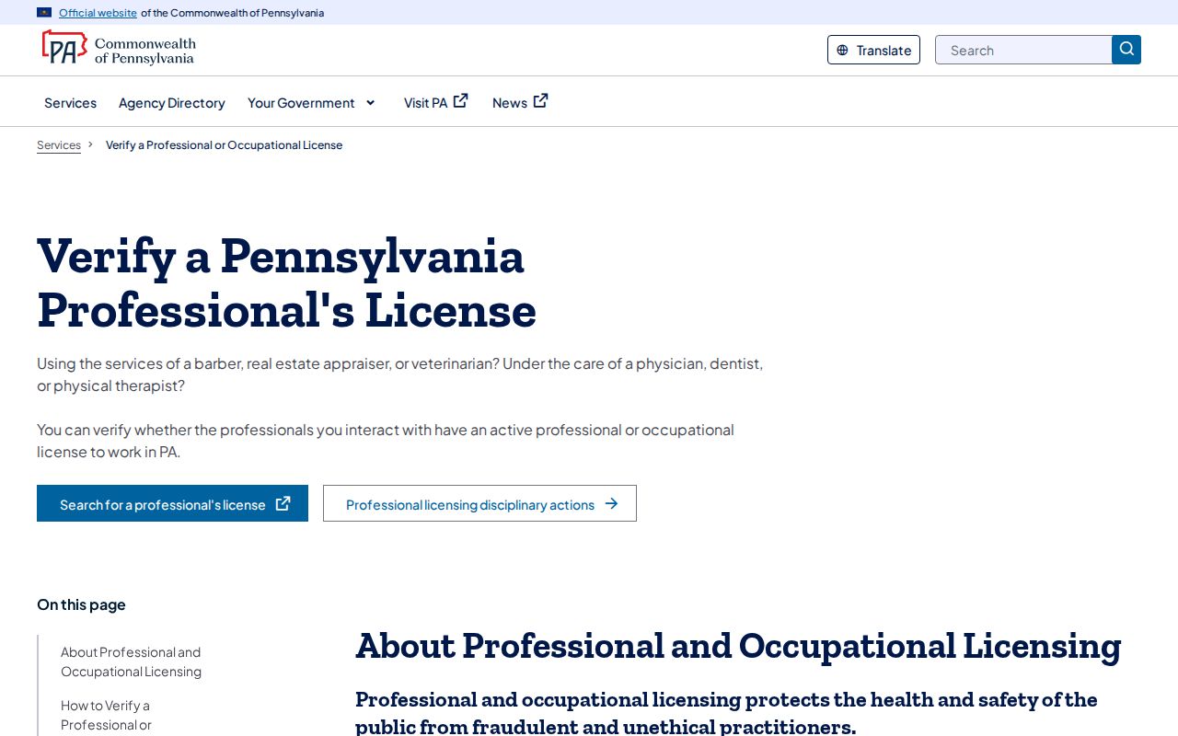Click Professional licensing disciplinary actions button

479,503
